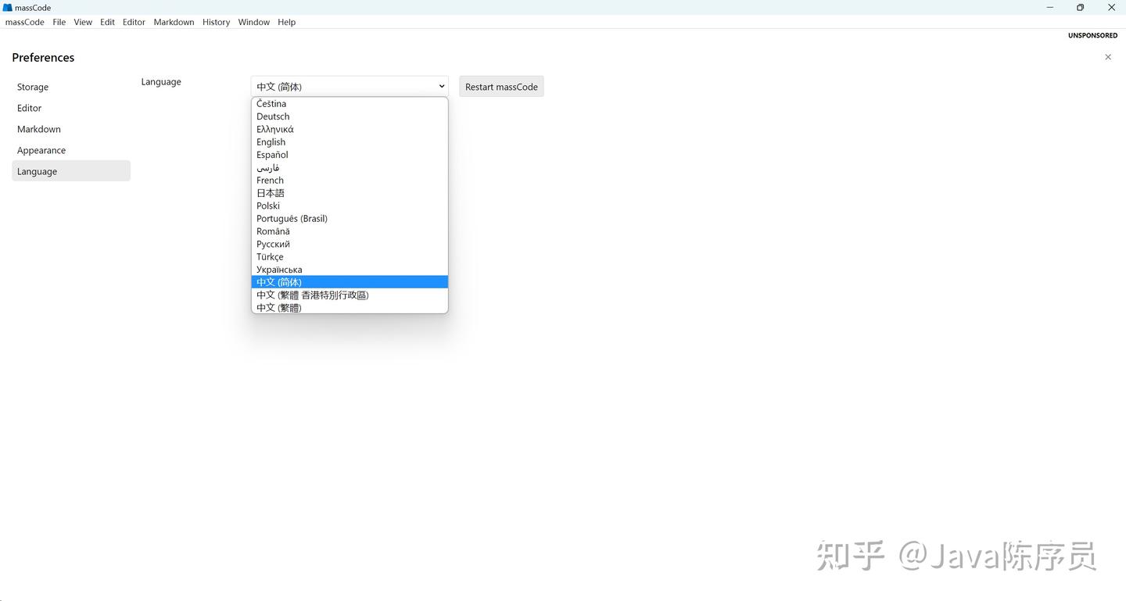Choose Português (Brasil) from the list

[x=350, y=219]
